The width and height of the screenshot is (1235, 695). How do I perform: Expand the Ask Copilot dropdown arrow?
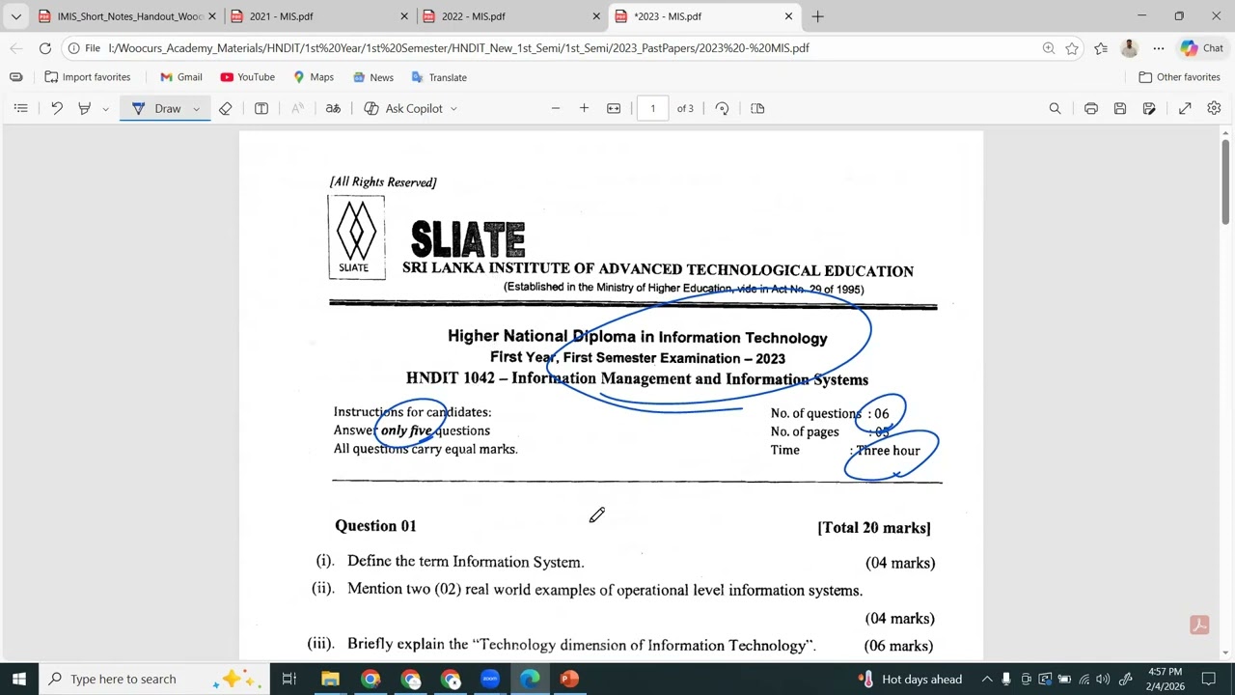pos(453,109)
